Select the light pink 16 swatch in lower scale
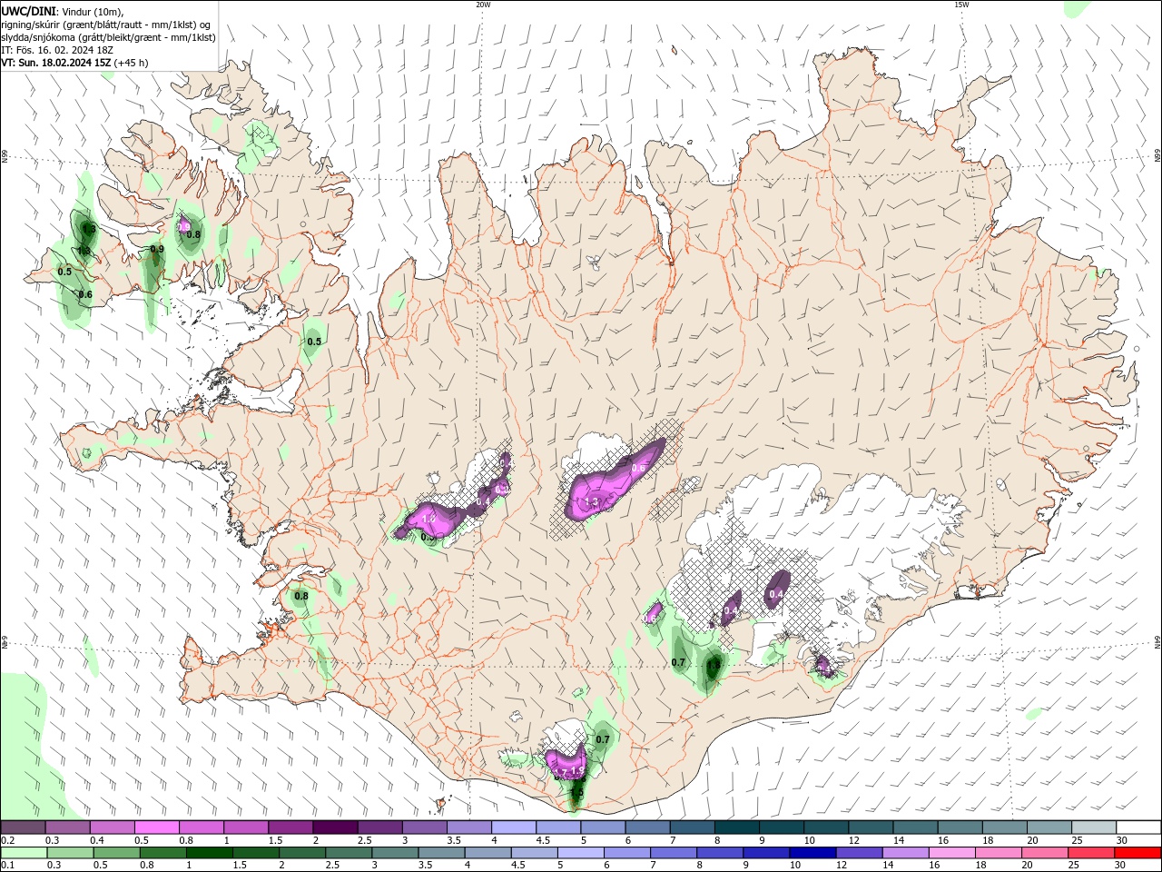Viewport: 1162px width, 872px height. 952,853
